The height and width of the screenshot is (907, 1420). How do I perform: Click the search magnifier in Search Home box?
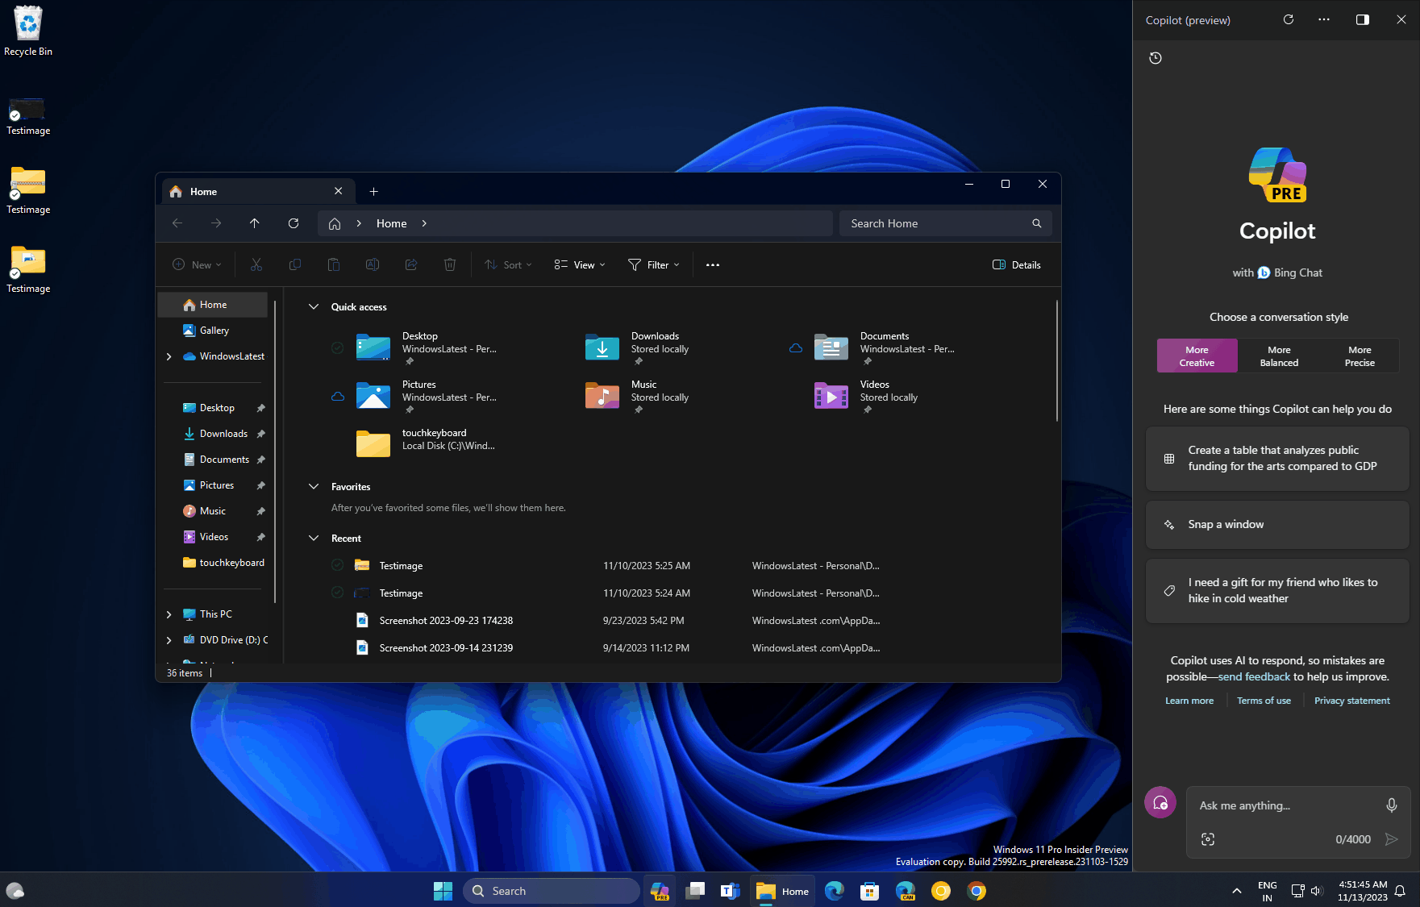[x=1037, y=223]
